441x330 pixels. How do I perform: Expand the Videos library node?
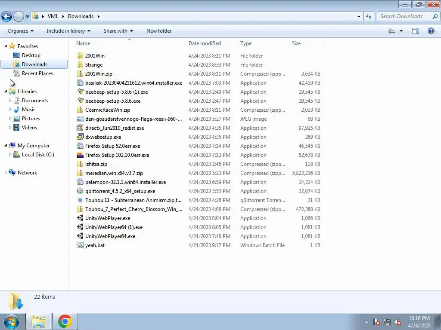10,127
